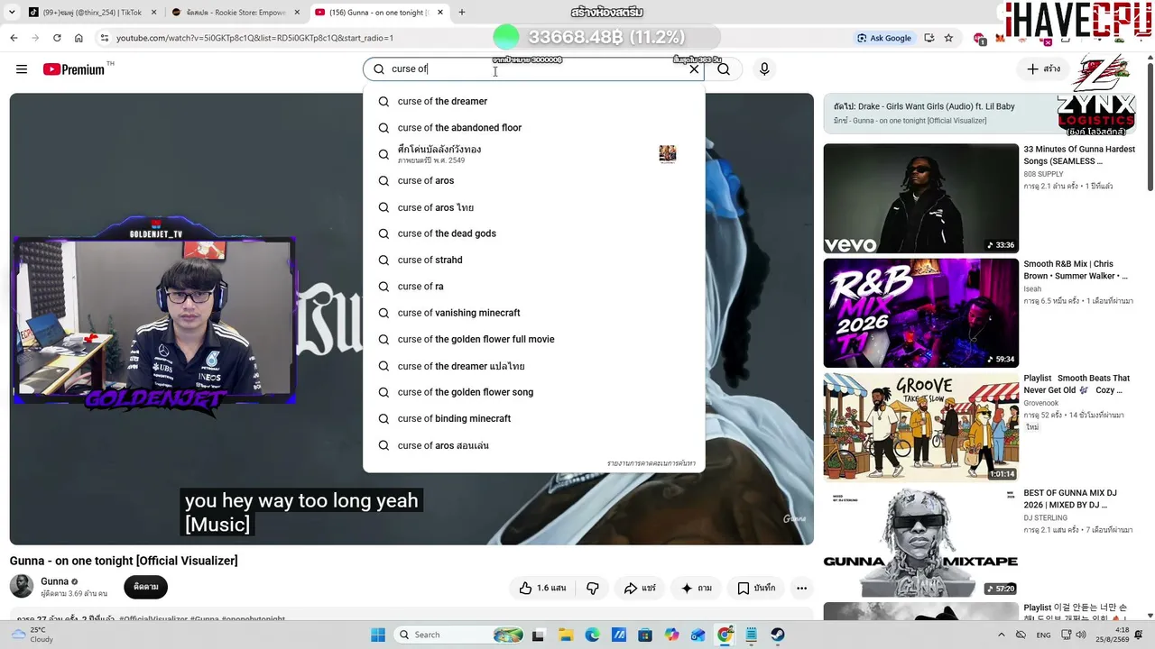This screenshot has height=649, width=1155.
Task: Select "curse of strahd" suggestion
Action: click(x=533, y=260)
